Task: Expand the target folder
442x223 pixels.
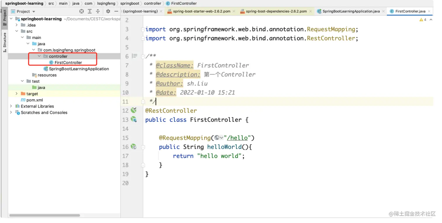Action: (17, 94)
